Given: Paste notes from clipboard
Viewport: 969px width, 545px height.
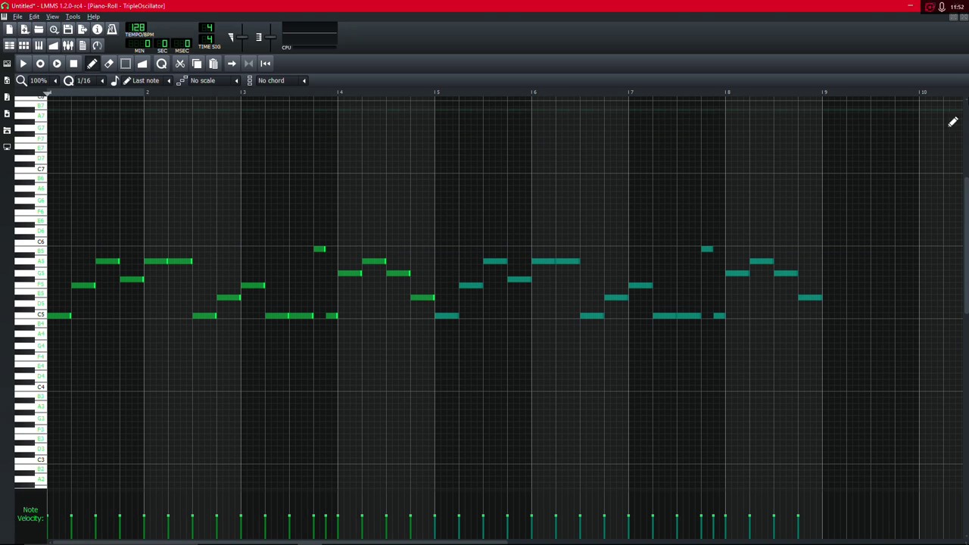Looking at the screenshot, I should pyautogui.click(x=213, y=64).
